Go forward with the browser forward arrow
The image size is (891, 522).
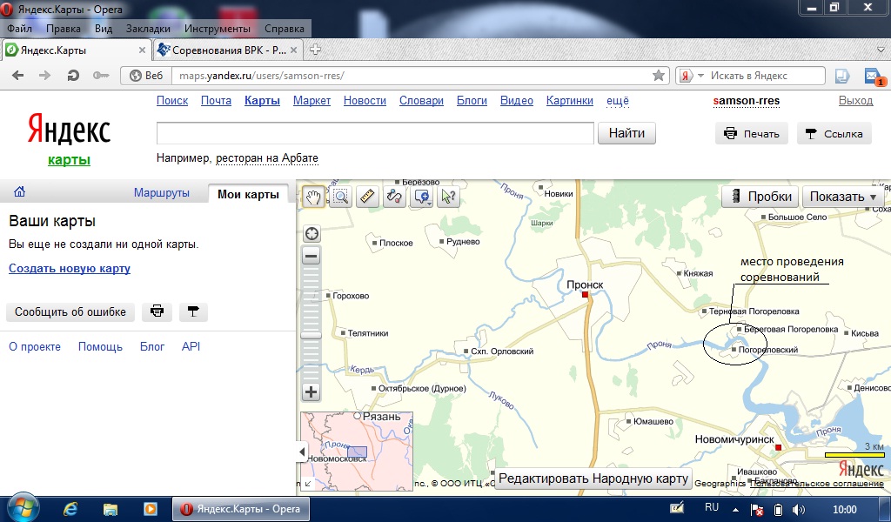(x=44, y=76)
